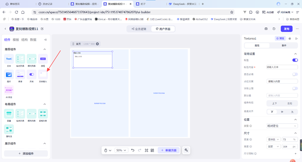The height and width of the screenshot is (162, 302).
Task: Open version history clock icon
Action: [x=274, y=29]
